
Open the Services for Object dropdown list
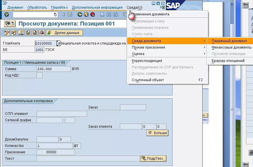tap(13, 24)
